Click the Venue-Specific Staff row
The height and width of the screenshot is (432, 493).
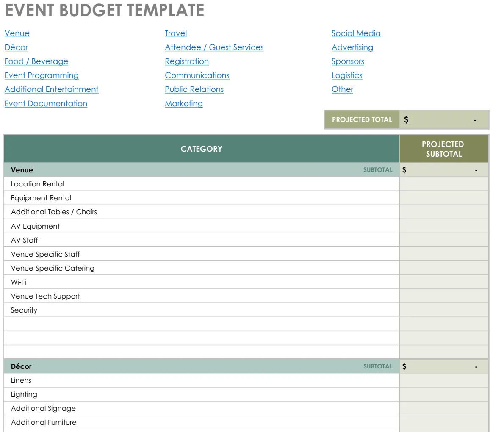[x=202, y=254]
